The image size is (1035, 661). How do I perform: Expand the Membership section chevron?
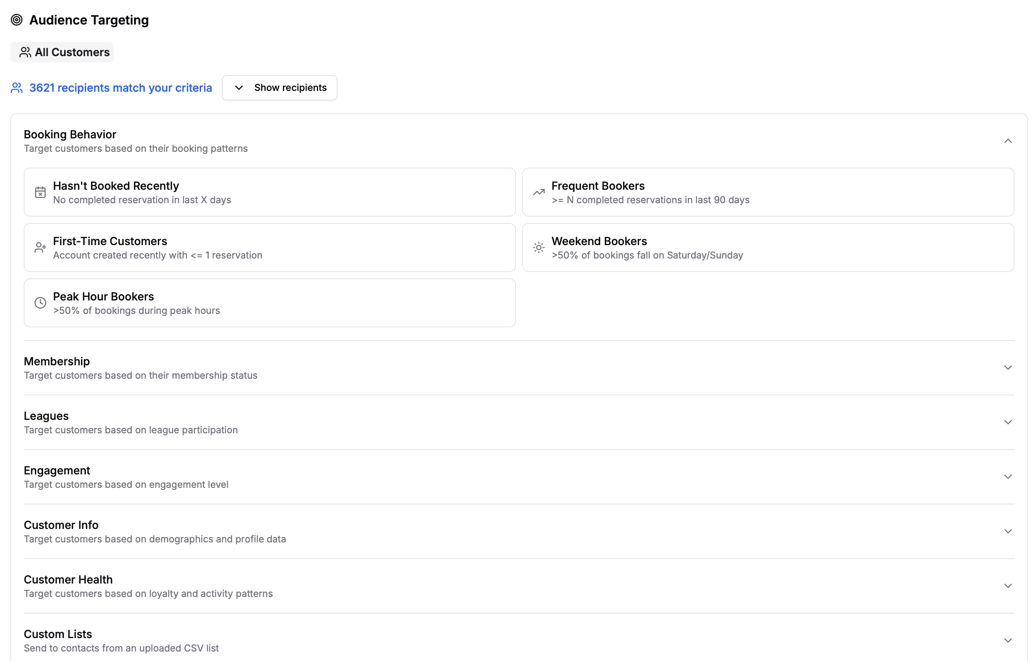(x=1008, y=368)
